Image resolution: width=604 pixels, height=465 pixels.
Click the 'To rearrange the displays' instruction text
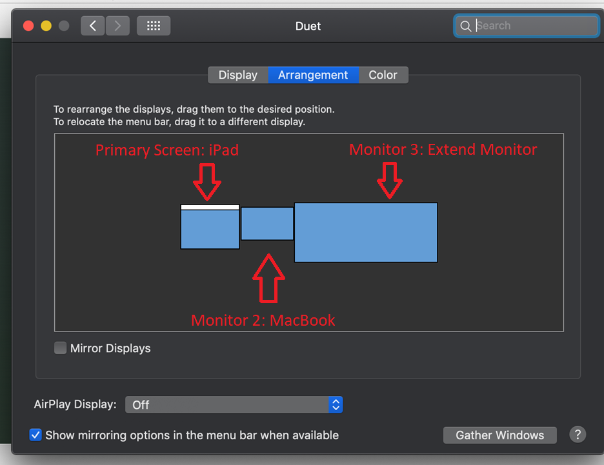[x=194, y=110]
